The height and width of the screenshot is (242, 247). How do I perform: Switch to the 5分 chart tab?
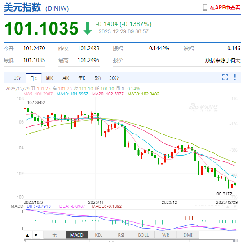click(x=97, y=78)
